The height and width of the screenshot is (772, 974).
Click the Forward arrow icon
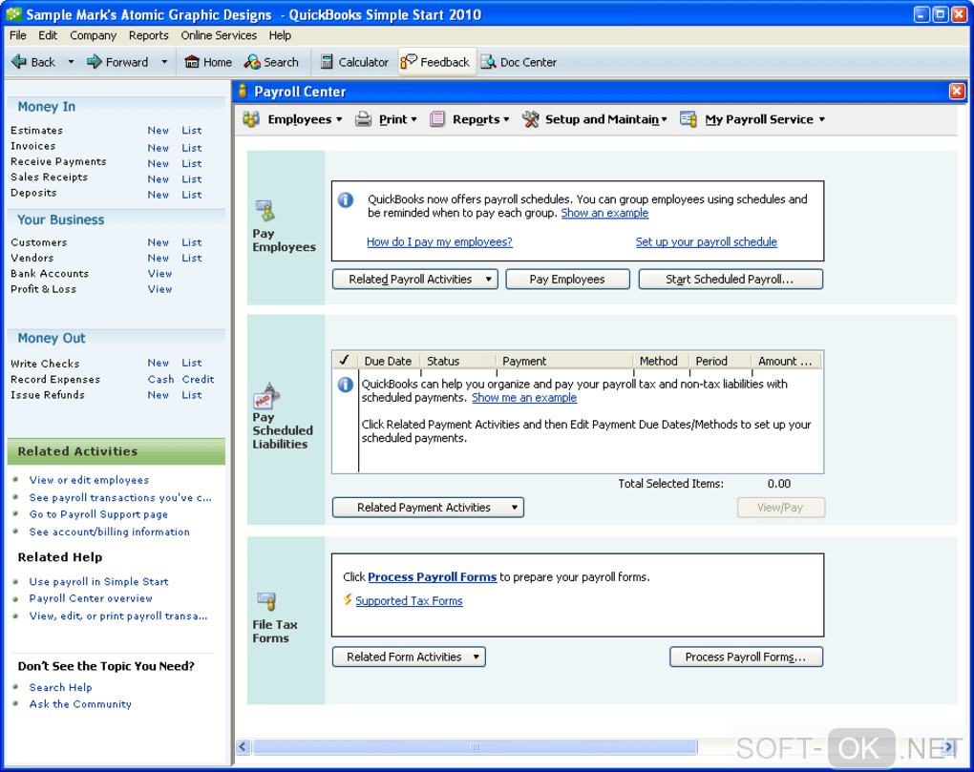click(94, 61)
